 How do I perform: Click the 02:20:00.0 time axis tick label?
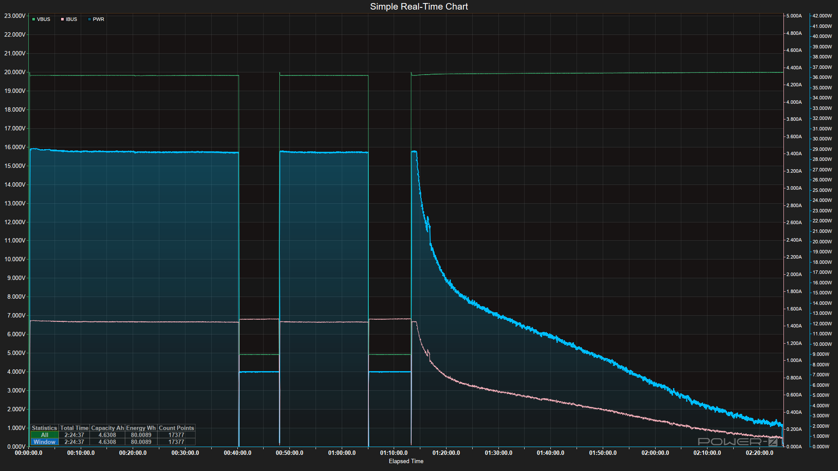(759, 453)
